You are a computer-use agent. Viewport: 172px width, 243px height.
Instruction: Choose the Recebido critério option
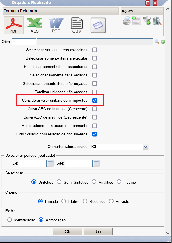pyautogui.click(x=85, y=201)
